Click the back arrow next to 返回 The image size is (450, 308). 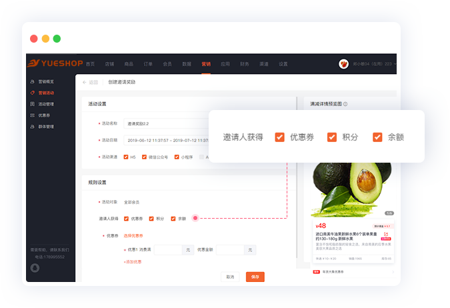click(84, 82)
